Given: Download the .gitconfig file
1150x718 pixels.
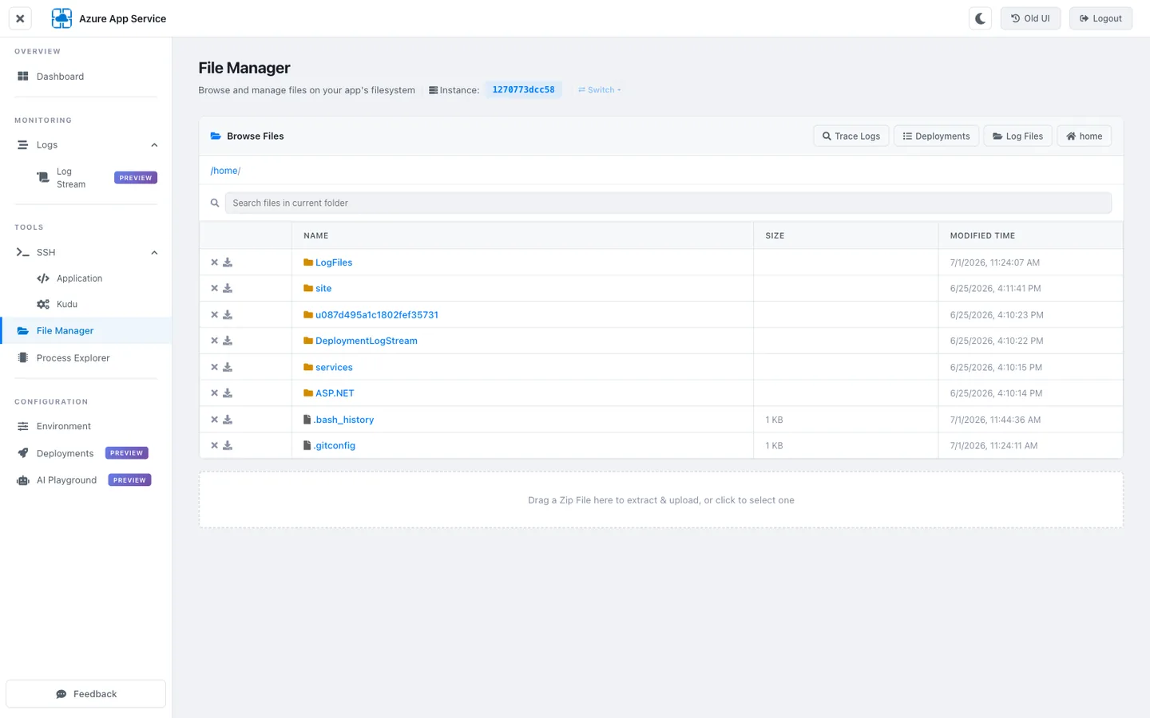Looking at the screenshot, I should (228, 446).
